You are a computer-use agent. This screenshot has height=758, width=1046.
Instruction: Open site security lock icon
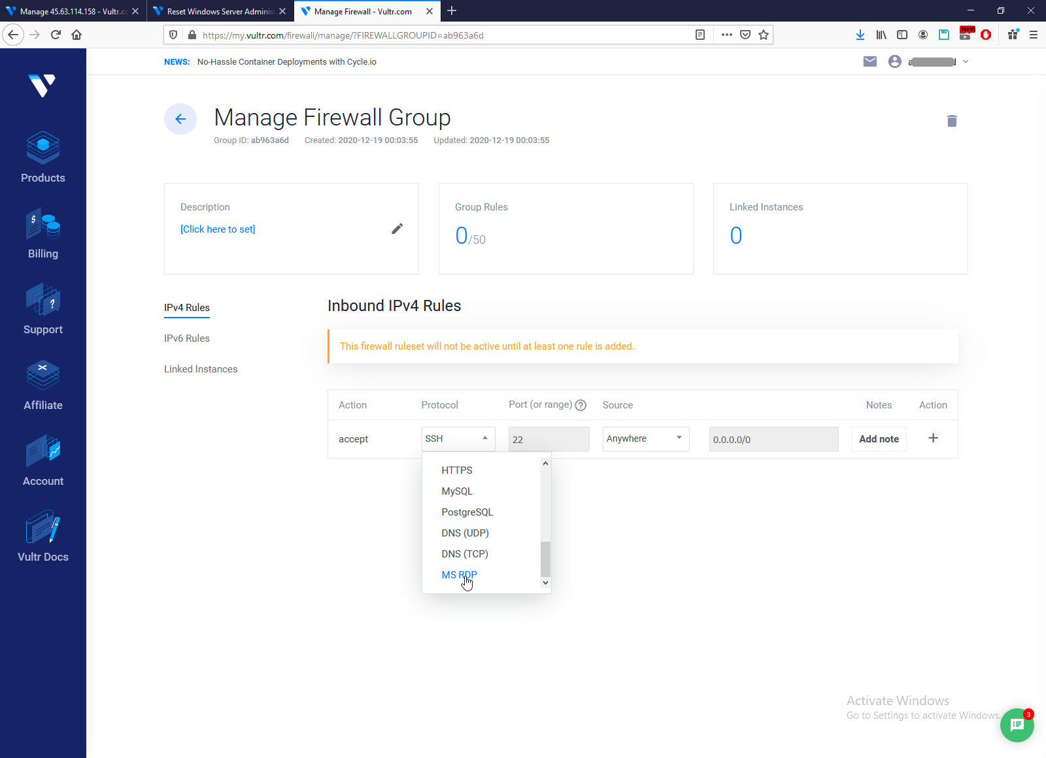(x=192, y=35)
